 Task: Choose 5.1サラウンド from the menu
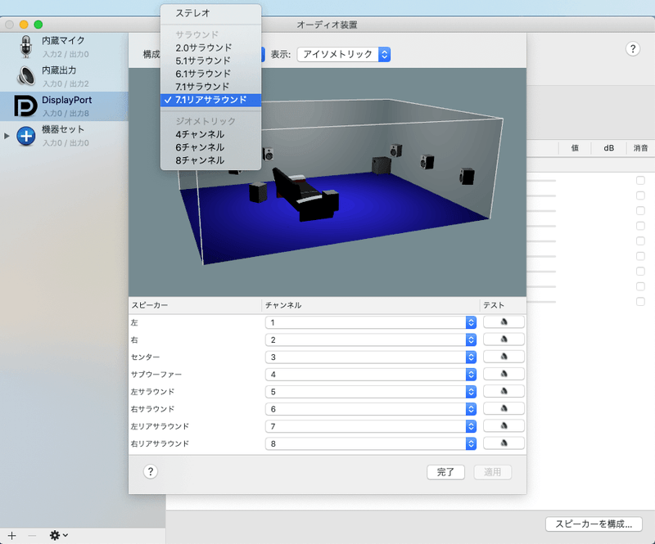(x=211, y=61)
